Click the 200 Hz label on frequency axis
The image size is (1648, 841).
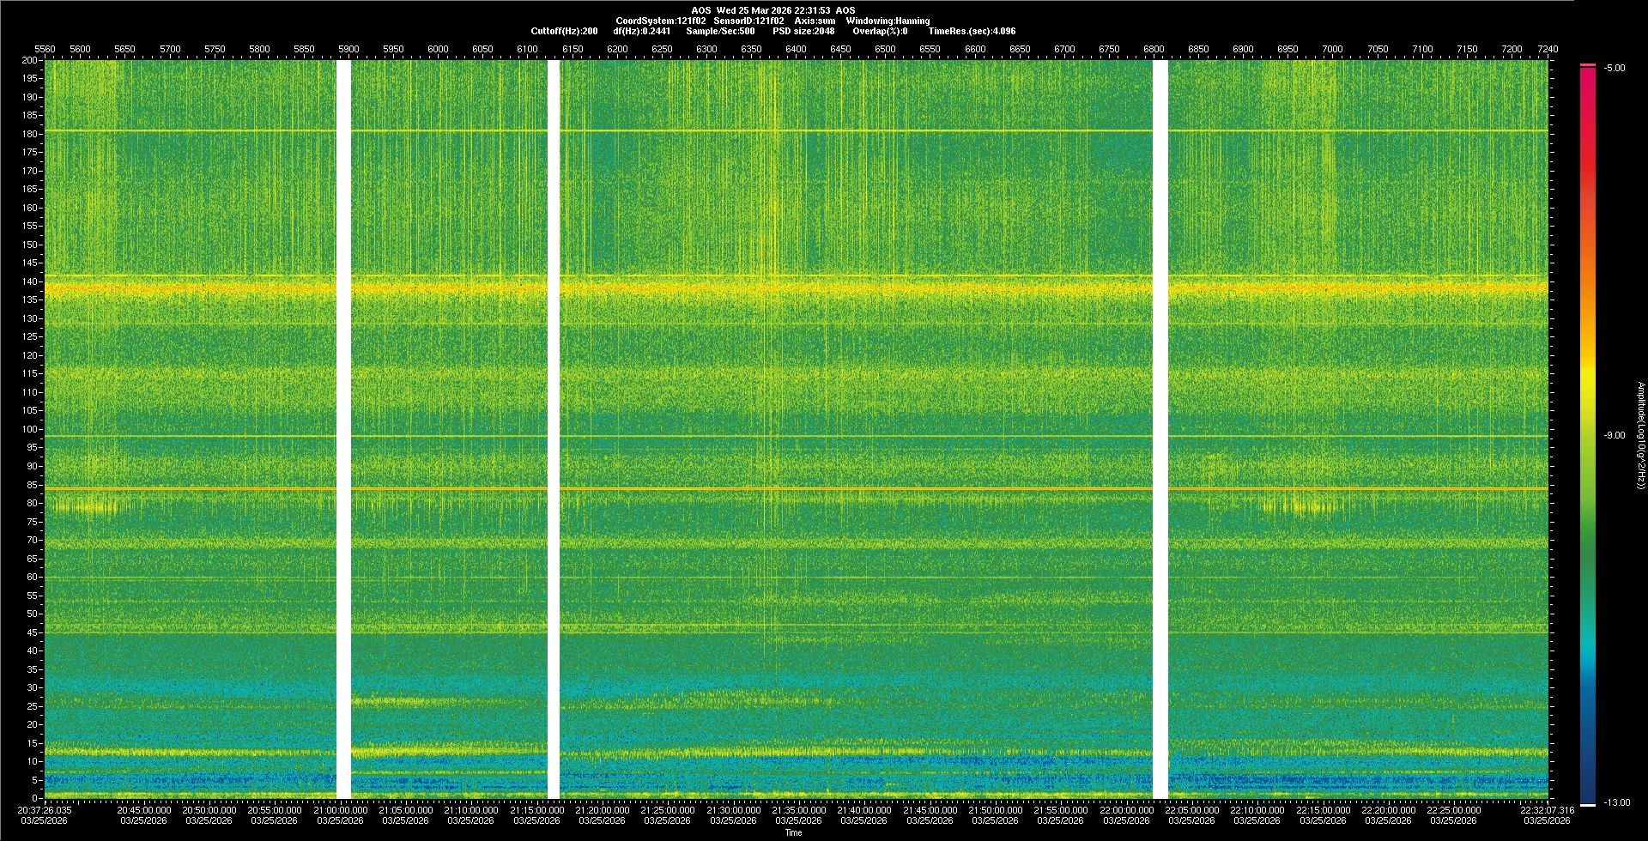(29, 61)
